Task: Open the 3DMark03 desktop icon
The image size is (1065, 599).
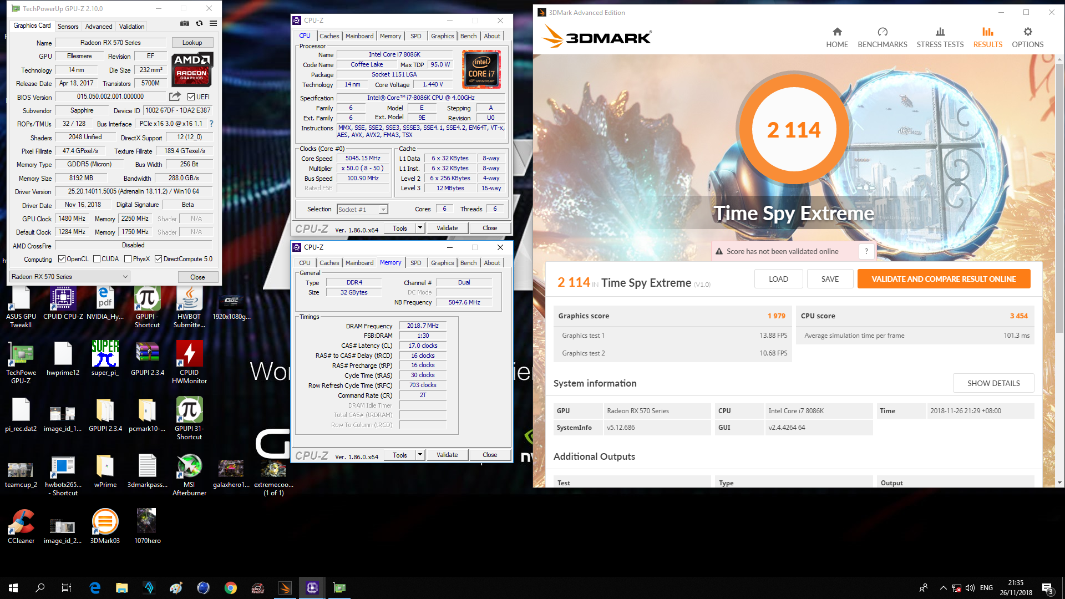Action: coord(105,526)
